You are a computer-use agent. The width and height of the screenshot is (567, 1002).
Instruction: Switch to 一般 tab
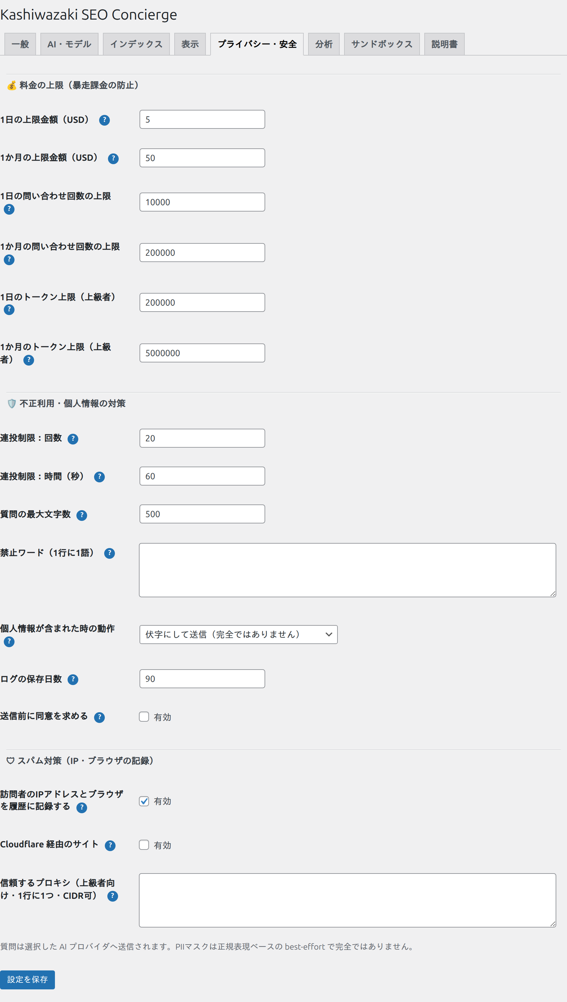pyautogui.click(x=20, y=44)
